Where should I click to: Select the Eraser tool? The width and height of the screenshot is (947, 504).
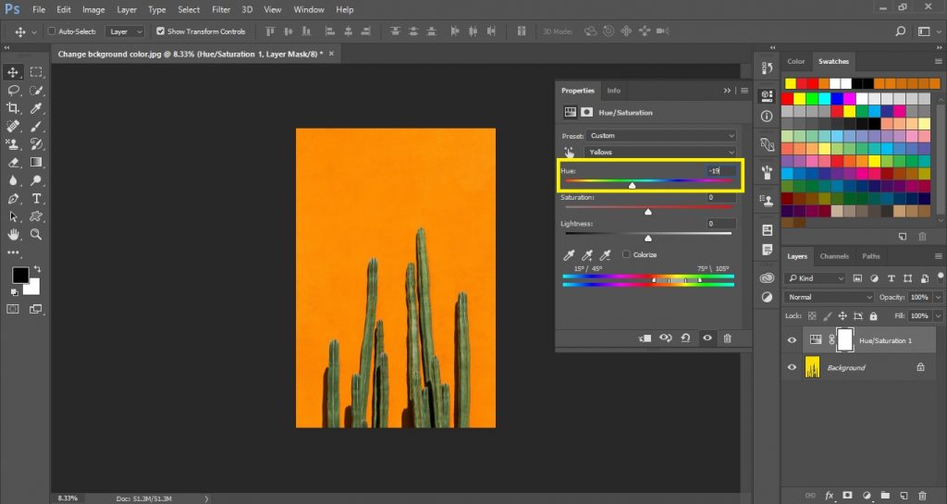pos(13,163)
